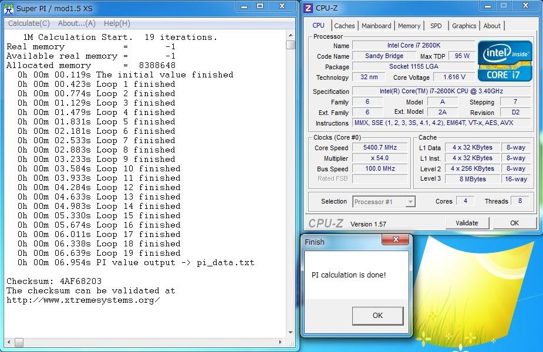Screen dimensions: 543x352
Task: Click the Name field Intel Core i7 2600K
Action: [413, 45]
